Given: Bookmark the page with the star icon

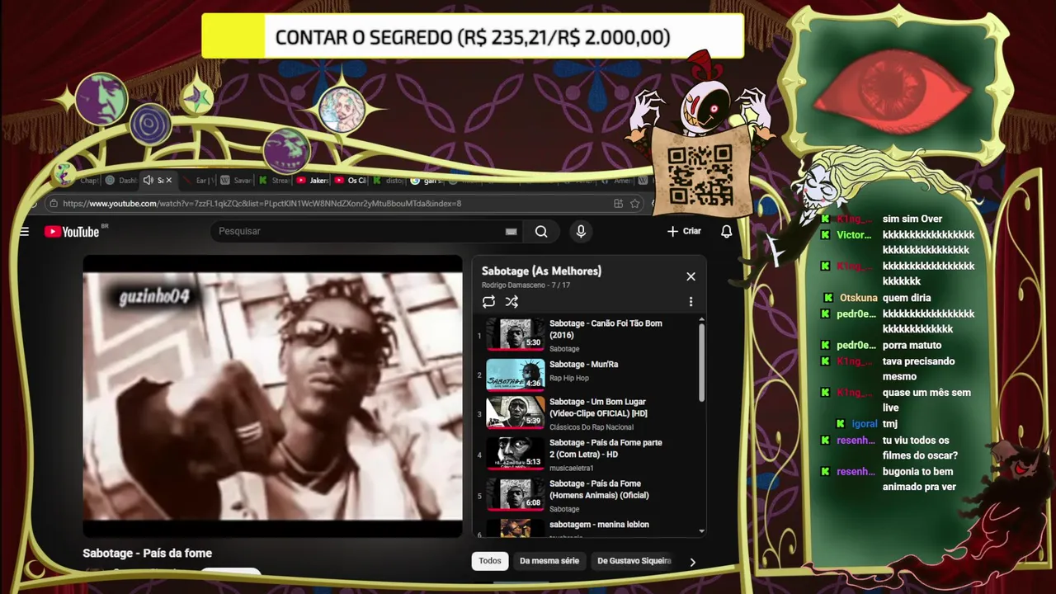Looking at the screenshot, I should pyautogui.click(x=634, y=203).
